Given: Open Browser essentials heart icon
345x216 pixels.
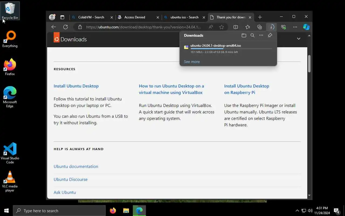Looking at the screenshot, I should pyautogui.click(x=283, y=27).
